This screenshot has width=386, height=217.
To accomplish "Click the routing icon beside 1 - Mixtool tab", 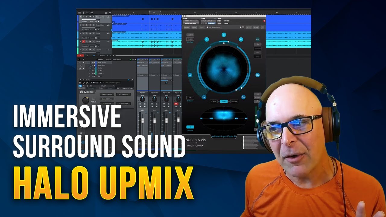I will coord(87,83).
